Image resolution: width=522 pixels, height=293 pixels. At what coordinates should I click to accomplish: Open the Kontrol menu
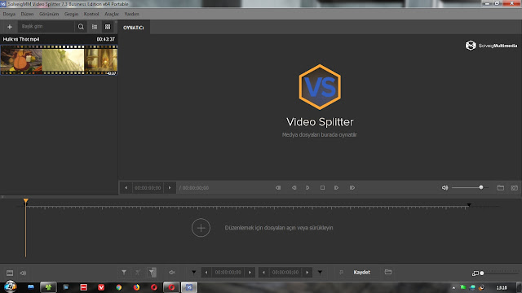(x=91, y=14)
